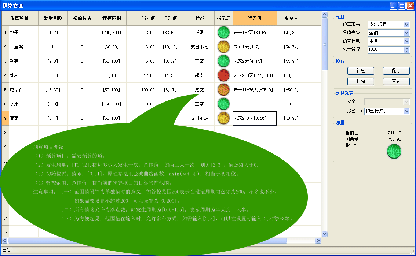The width and height of the screenshot is (416, 256).
Task: Increase the 总量管控 value with up arrow
Action: [x=407, y=48]
